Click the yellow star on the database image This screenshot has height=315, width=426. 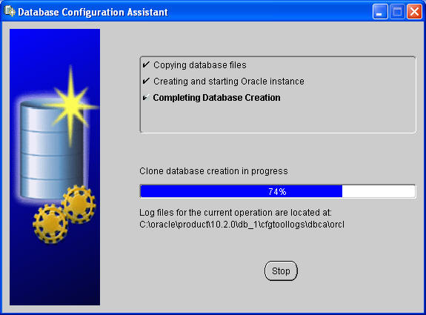71,106
